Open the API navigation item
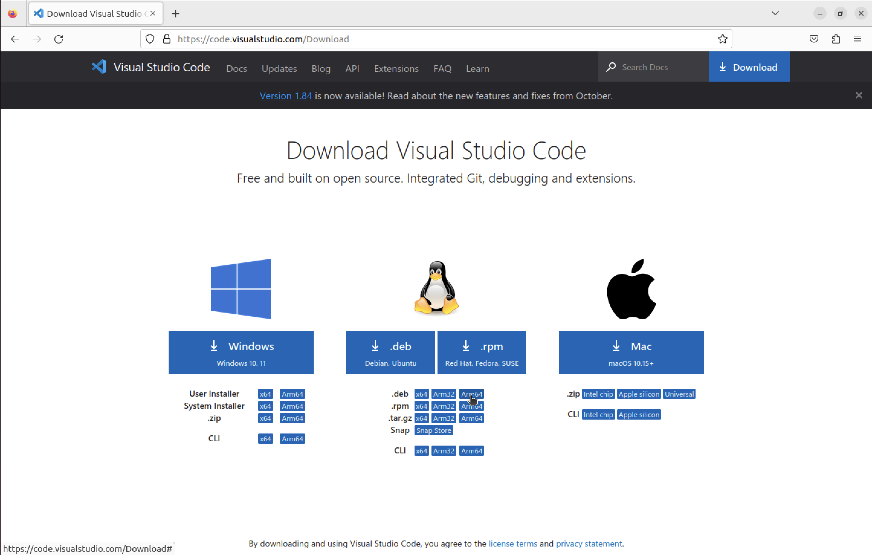This screenshot has height=555, width=872. click(x=352, y=69)
